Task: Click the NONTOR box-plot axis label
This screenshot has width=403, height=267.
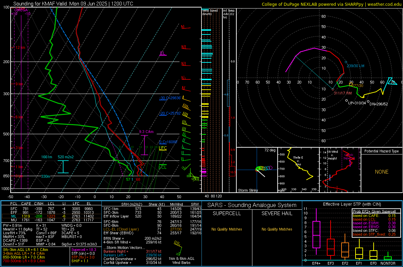Action: (x=388, y=263)
